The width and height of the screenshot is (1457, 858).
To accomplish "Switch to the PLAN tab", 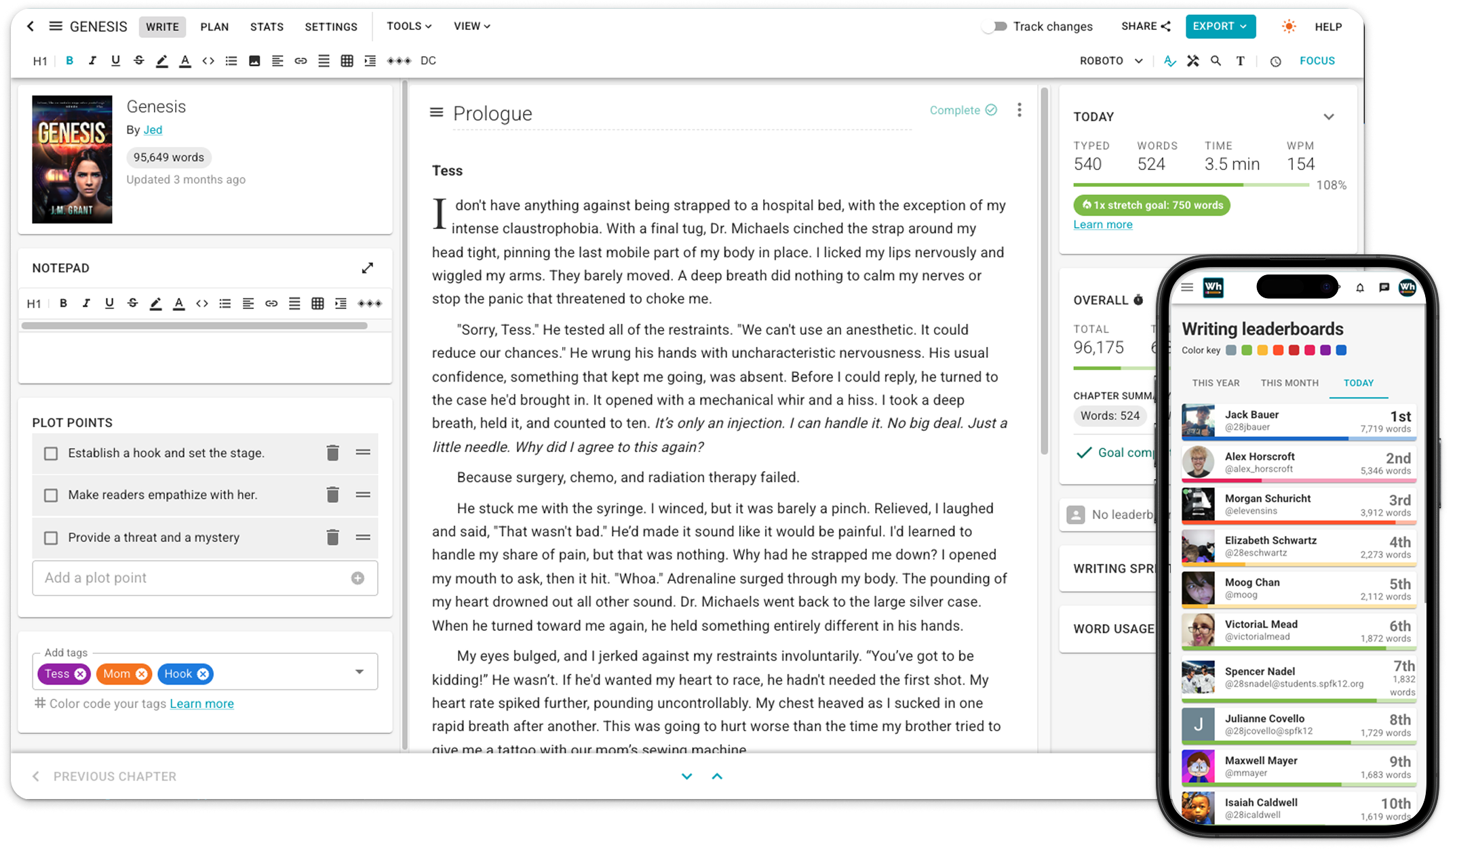I will click(x=214, y=26).
